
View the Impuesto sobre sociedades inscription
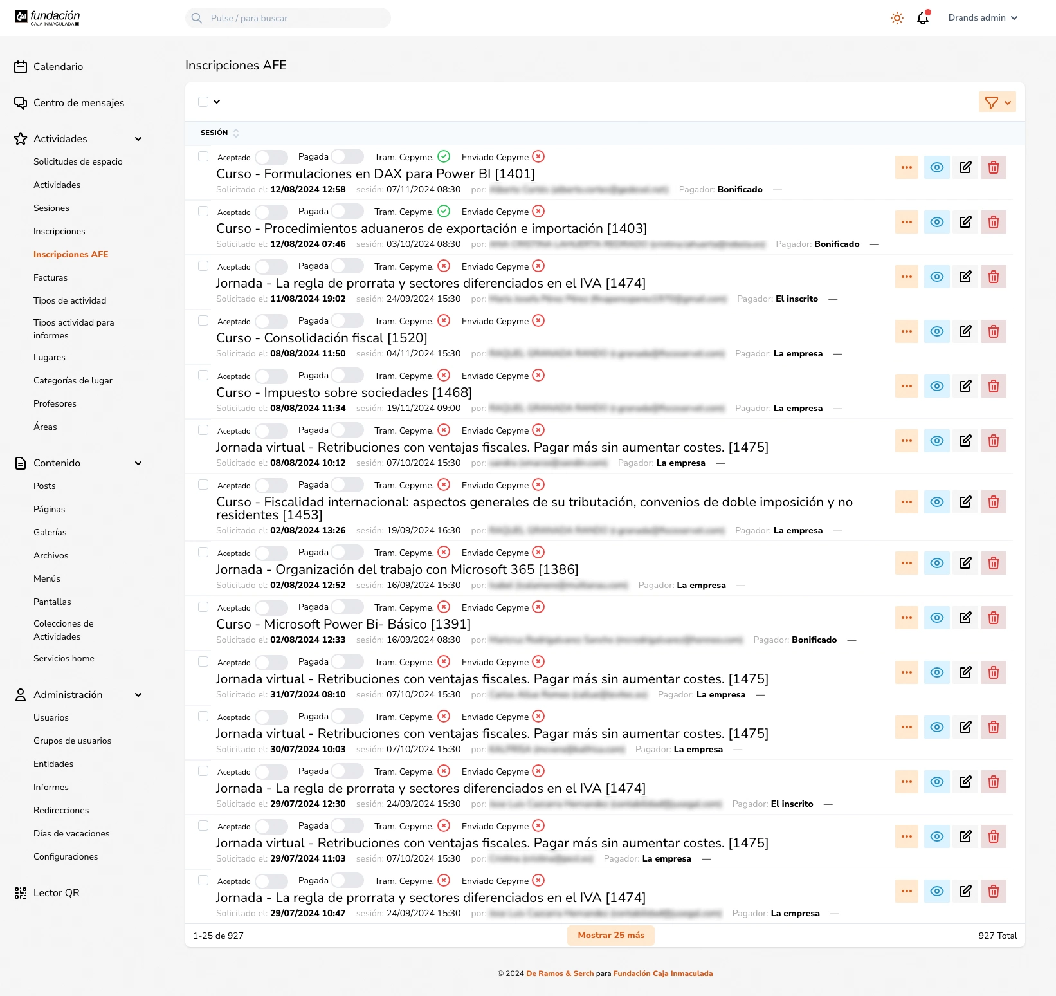936,386
